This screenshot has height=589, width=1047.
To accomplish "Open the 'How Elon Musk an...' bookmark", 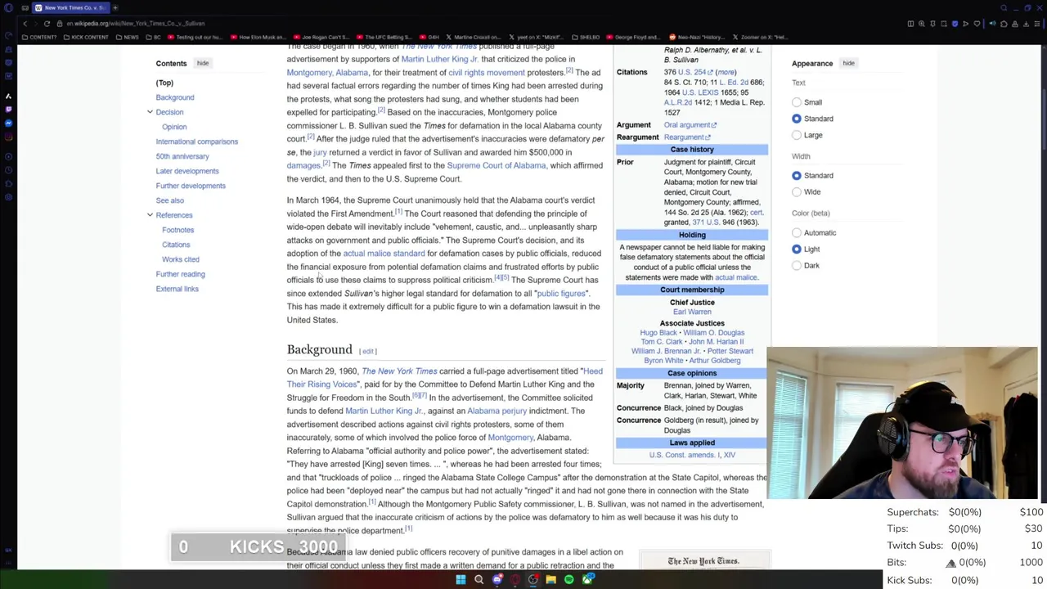I will tap(258, 37).
